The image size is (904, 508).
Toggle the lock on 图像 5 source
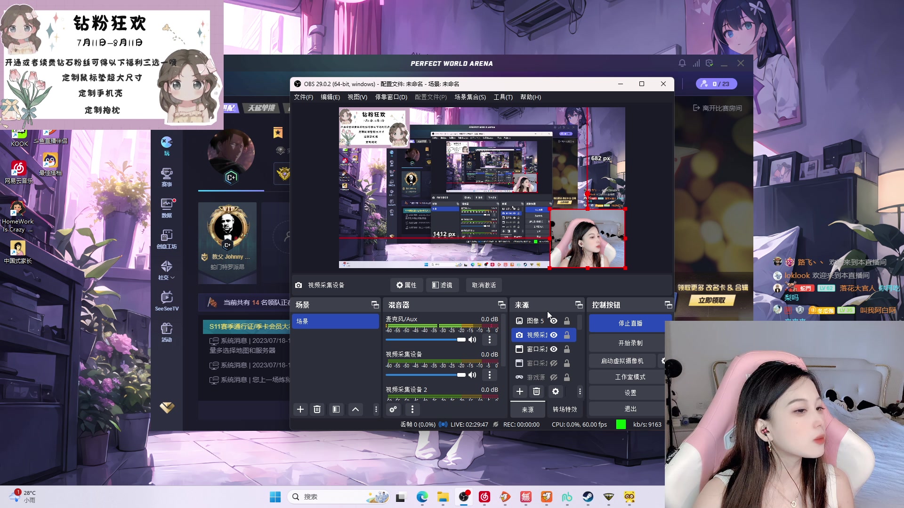[x=567, y=321]
